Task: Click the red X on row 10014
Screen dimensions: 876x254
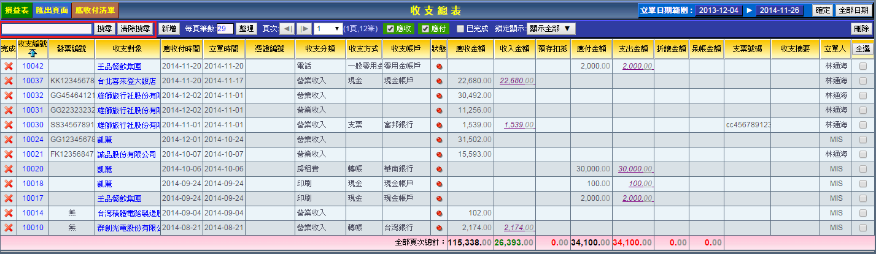Action: [x=9, y=213]
